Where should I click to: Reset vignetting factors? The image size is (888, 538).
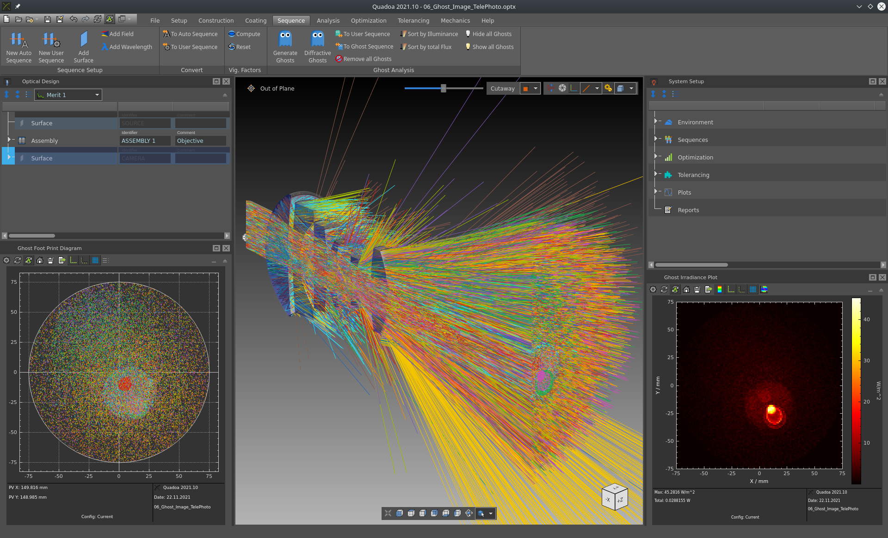click(240, 47)
